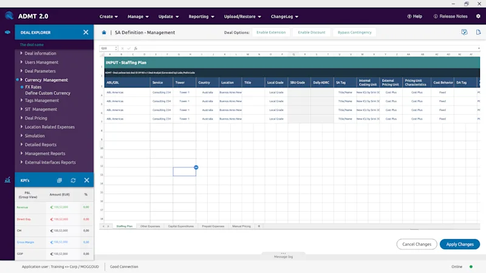
Task: Expand Management Reports tree node
Action: (21, 153)
